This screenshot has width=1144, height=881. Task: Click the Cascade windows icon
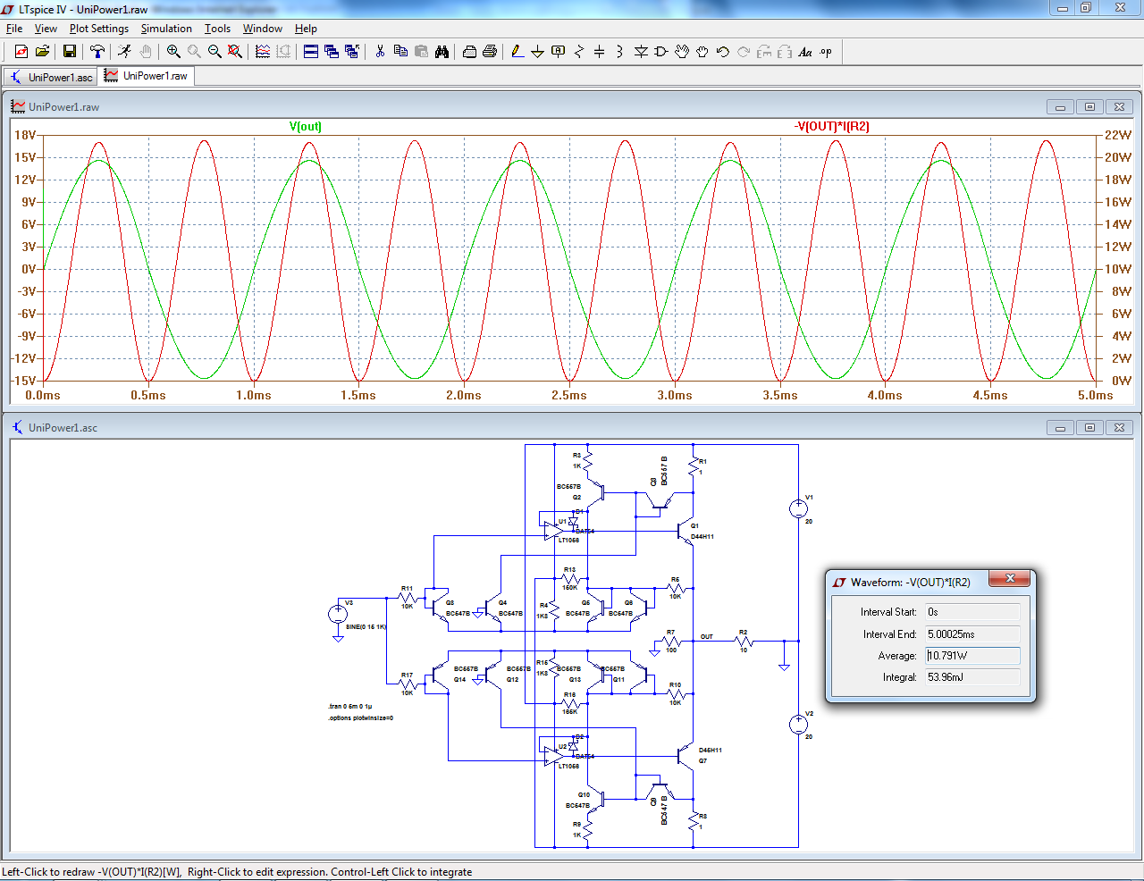click(x=332, y=52)
